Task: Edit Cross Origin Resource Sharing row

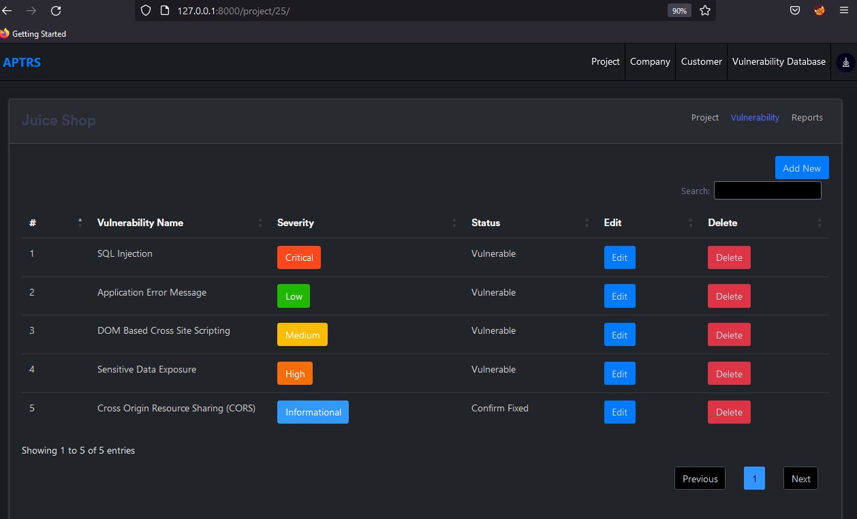Action: pos(619,412)
